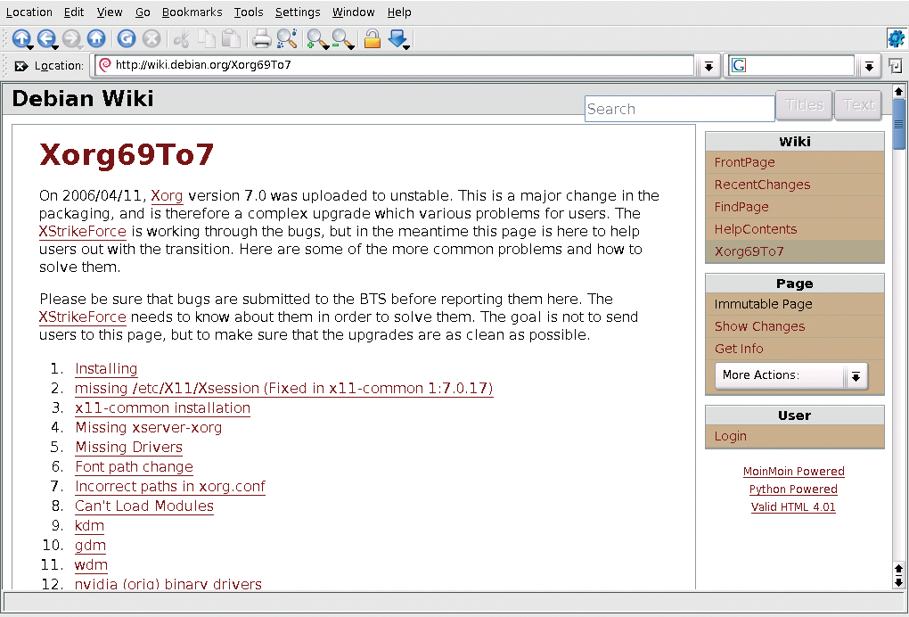Click the Immutable Page text
The image size is (909, 617).
click(763, 304)
